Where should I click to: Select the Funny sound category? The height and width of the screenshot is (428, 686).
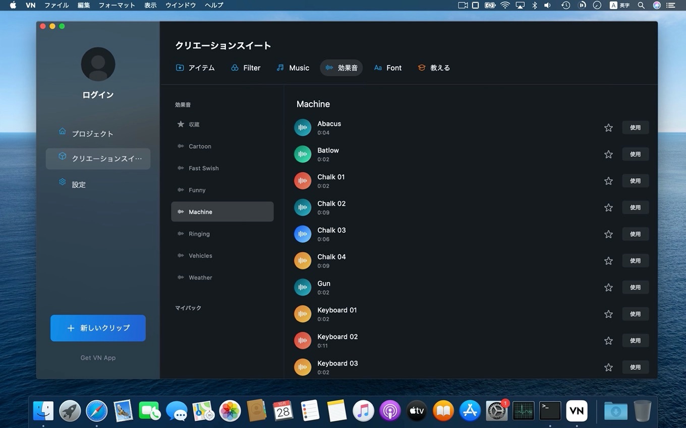click(x=222, y=190)
